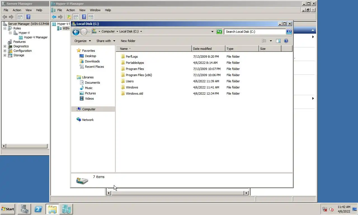Click the network status tray icon
Screen dimensions: 358x215
coord(325,209)
